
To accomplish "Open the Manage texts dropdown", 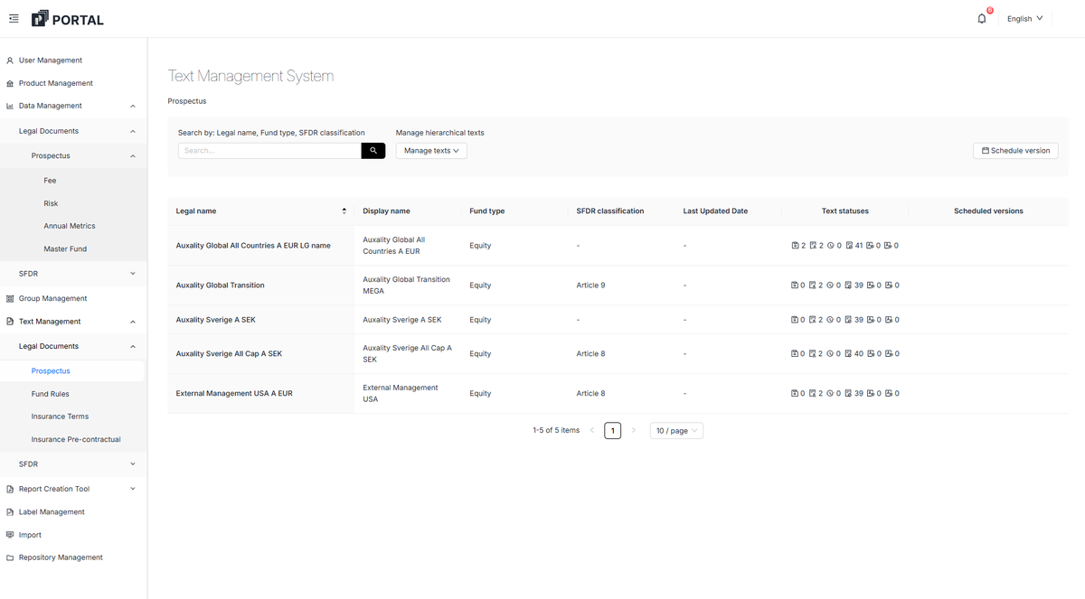I will point(431,151).
